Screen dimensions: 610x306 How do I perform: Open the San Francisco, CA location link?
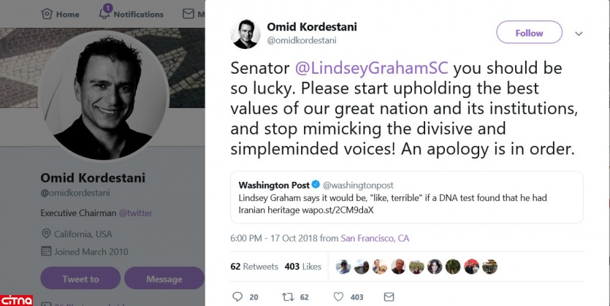pos(375,238)
